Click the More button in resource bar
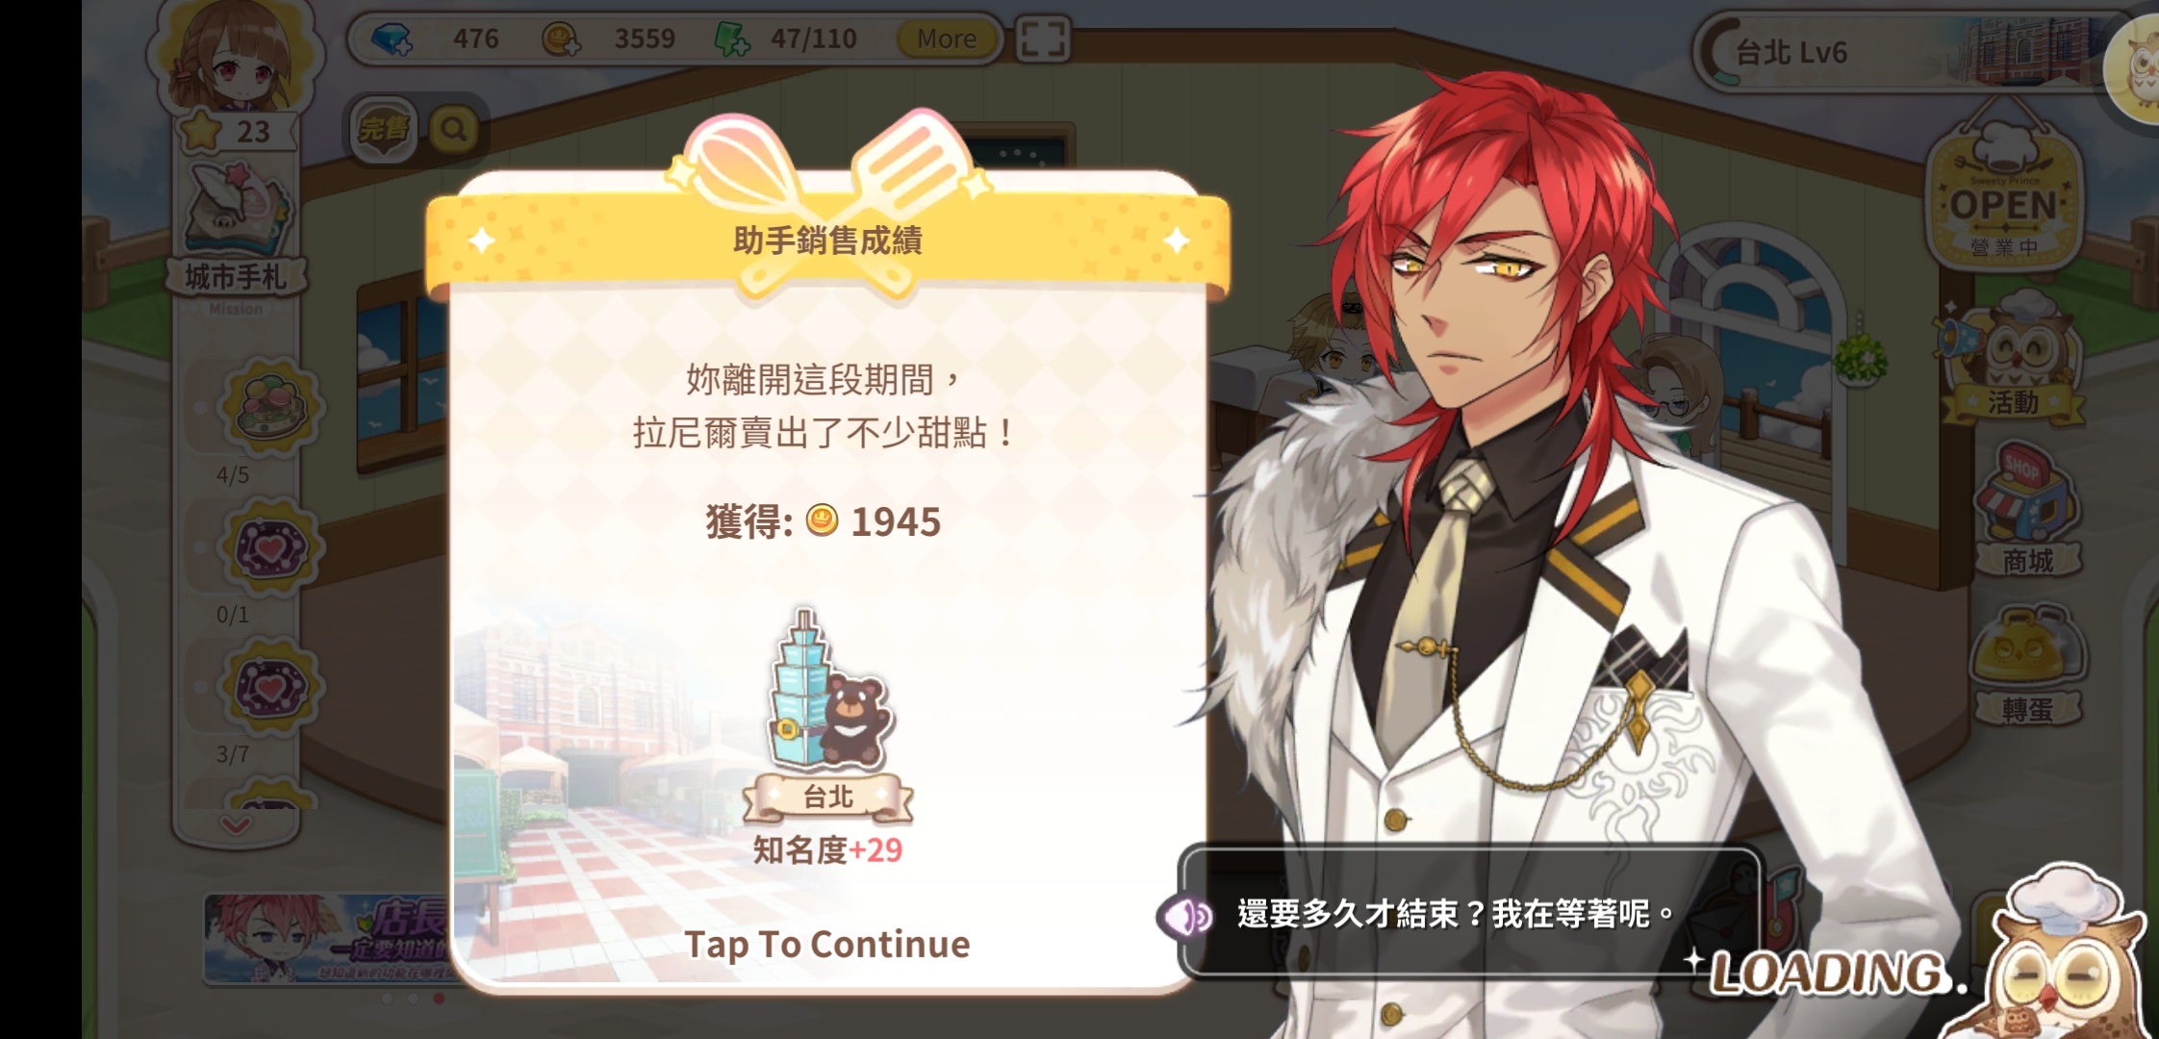The height and width of the screenshot is (1039, 2159). point(947,39)
